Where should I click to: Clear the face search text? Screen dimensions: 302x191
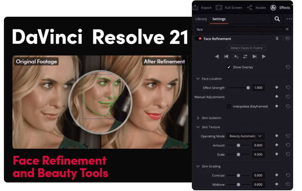coord(287,29)
